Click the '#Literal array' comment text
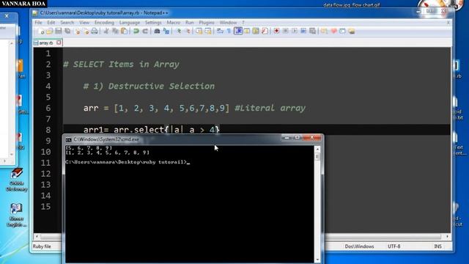469x264 pixels. point(270,108)
